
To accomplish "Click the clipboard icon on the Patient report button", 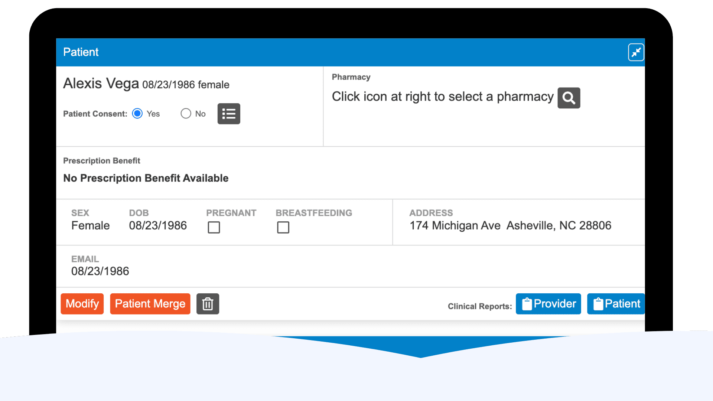I will (x=598, y=304).
